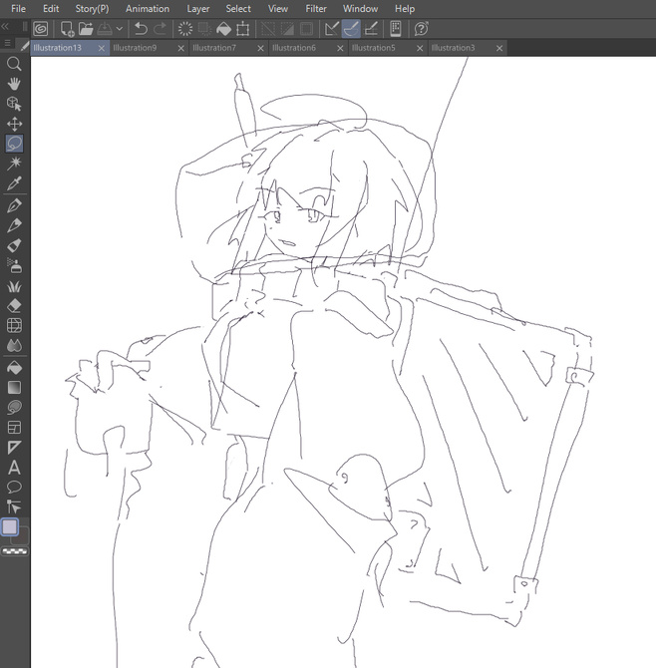The height and width of the screenshot is (668, 656).
Task: Open the Filter menu
Action: (316, 9)
